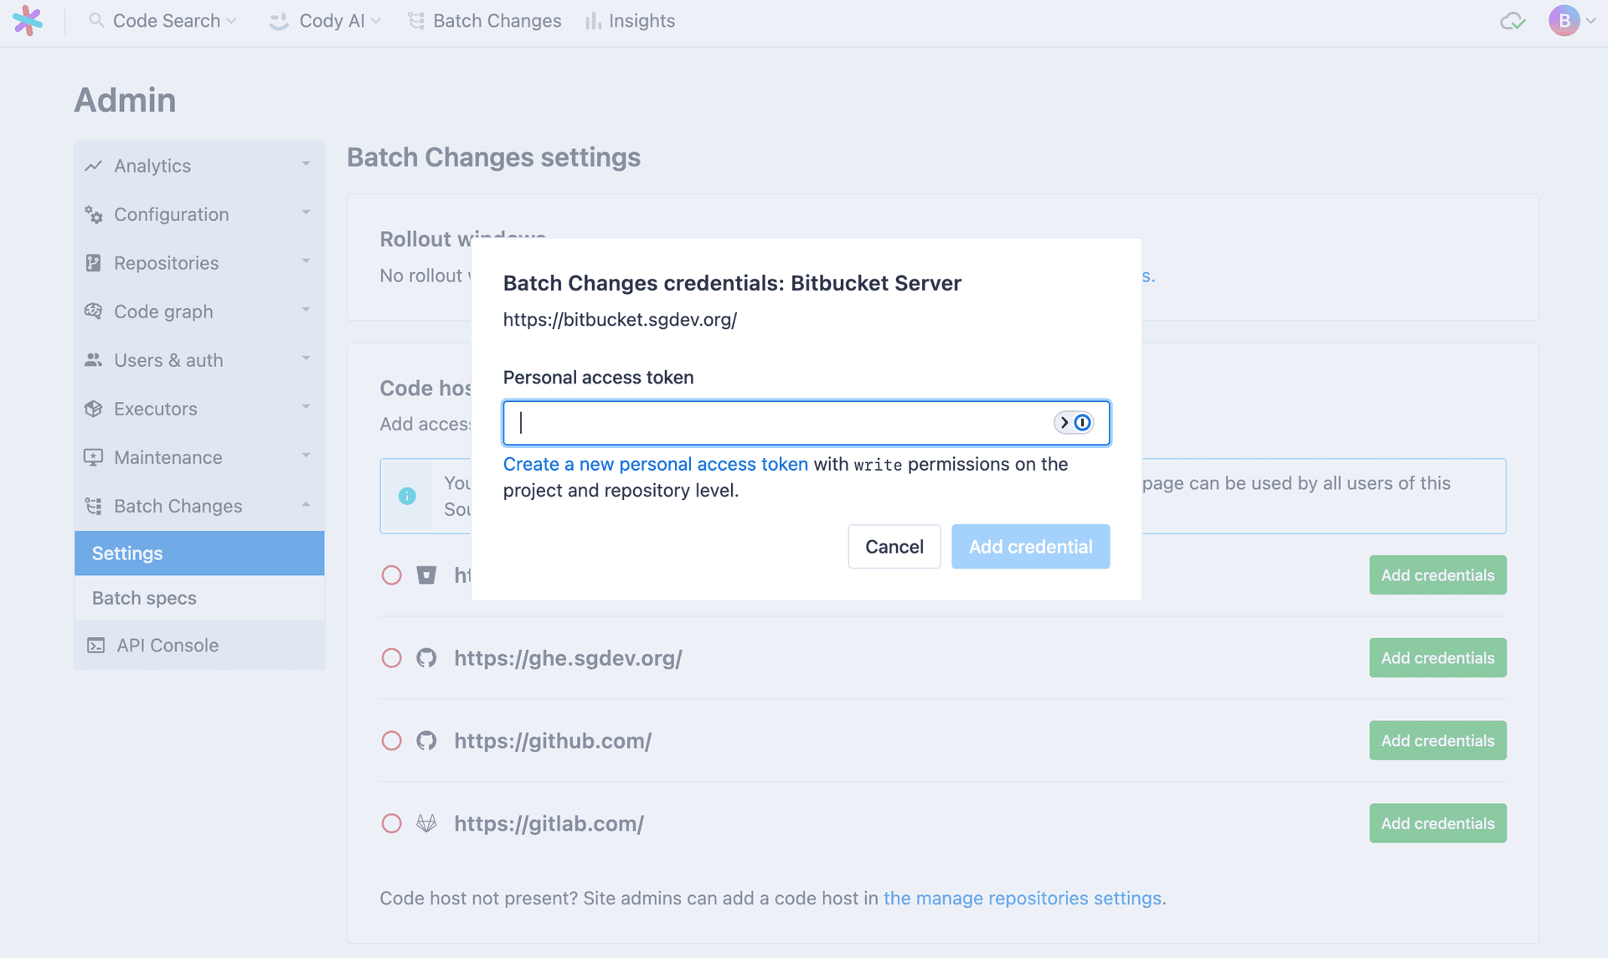Click GitLab icon beside gitlab.com
The height and width of the screenshot is (958, 1608).
pos(426,824)
